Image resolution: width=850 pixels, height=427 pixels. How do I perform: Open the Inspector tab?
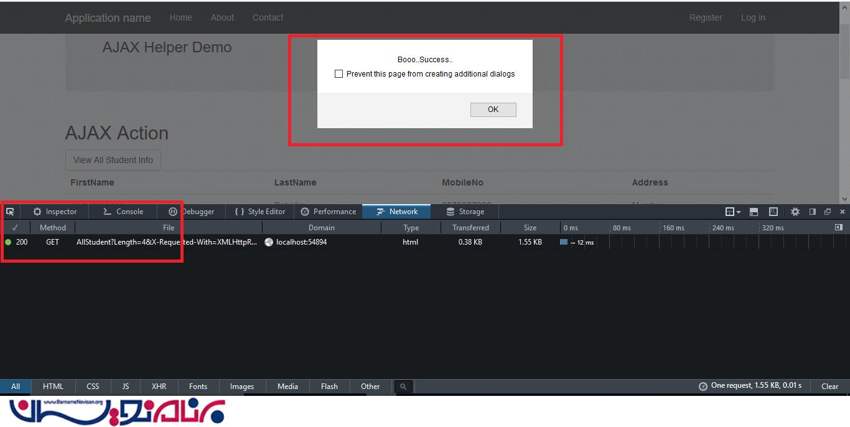pos(55,212)
